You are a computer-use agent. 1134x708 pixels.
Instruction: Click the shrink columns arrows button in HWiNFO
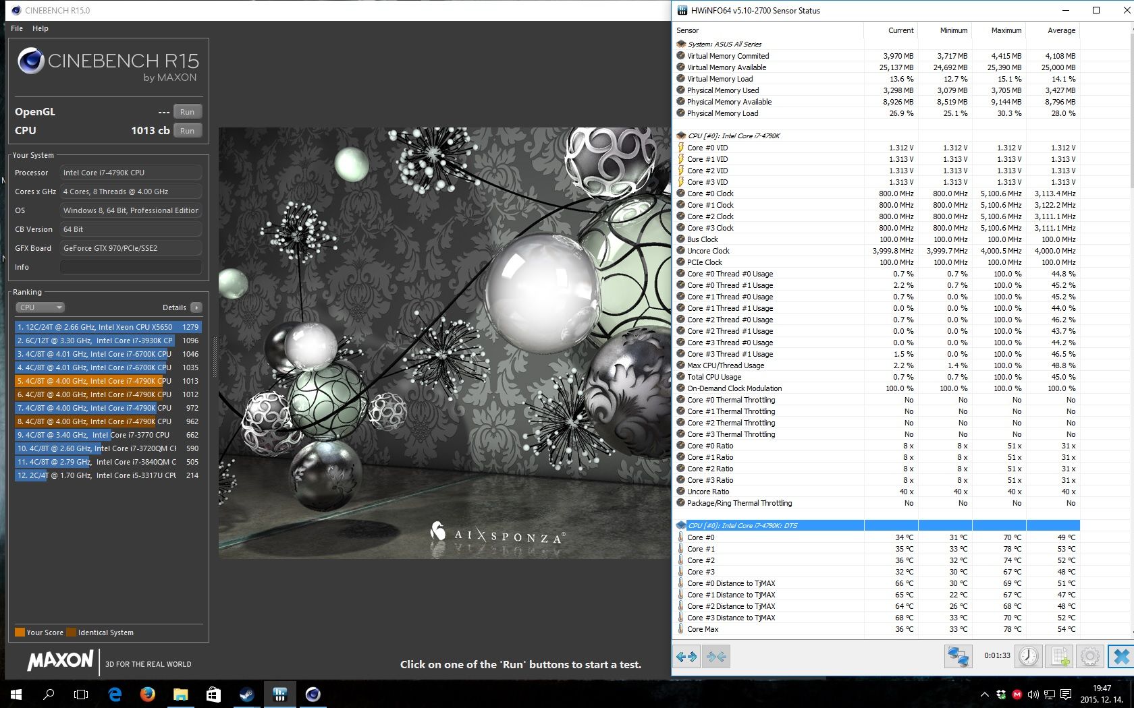click(716, 656)
